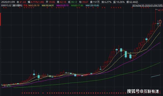The height and width of the screenshot is (96, 163).
Task: Click the high price 42.18
Action: click(63, 2)
